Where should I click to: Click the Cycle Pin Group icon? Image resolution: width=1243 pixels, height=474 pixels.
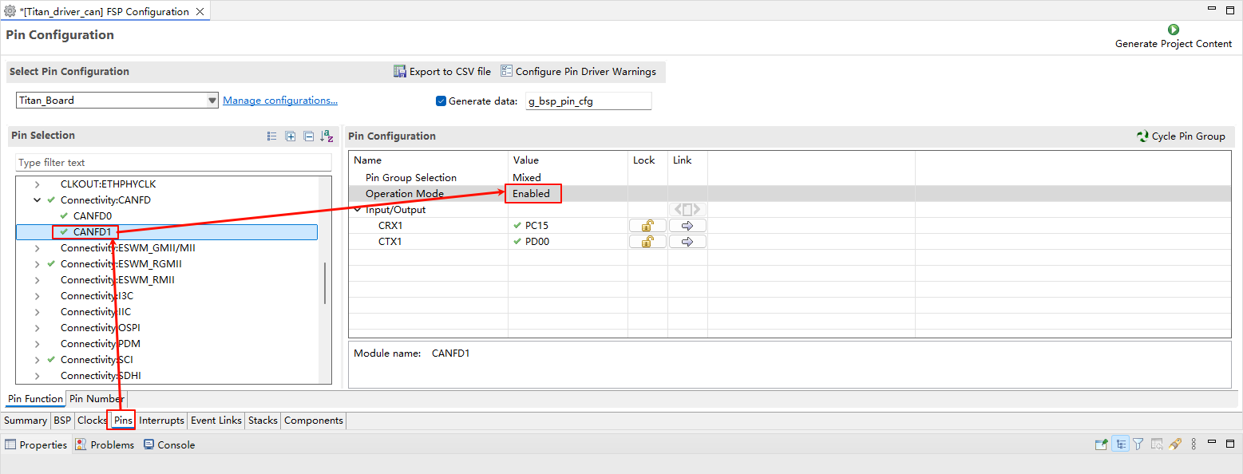pos(1142,136)
